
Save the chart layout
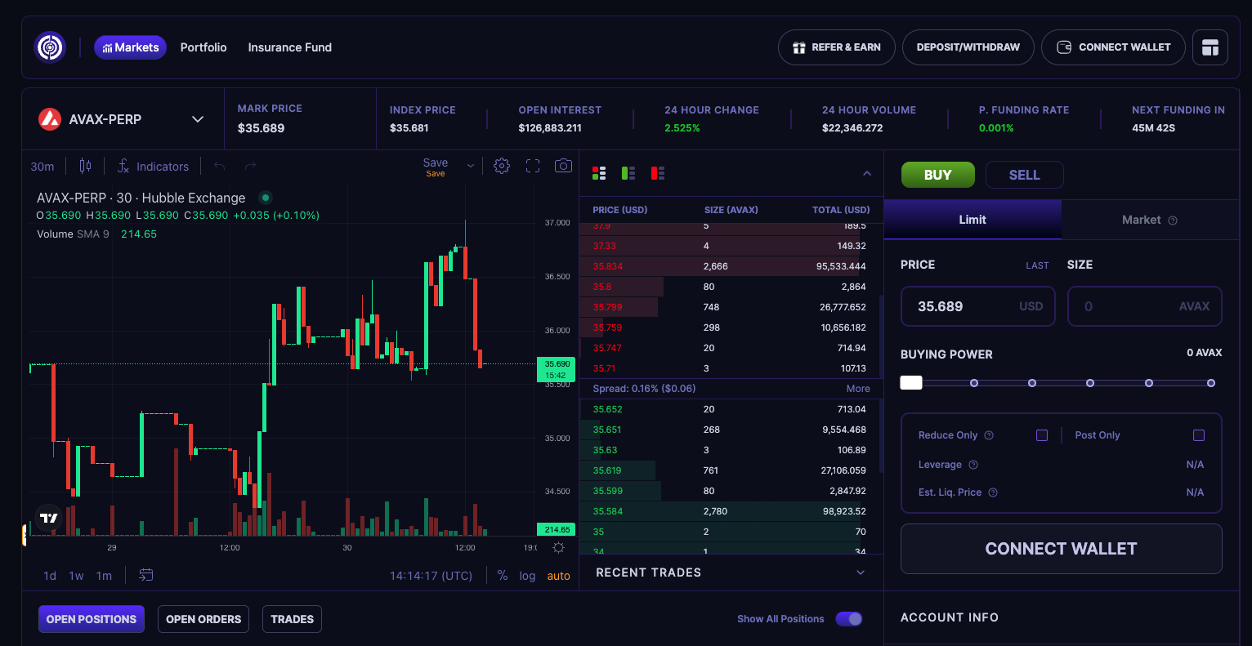click(436, 166)
